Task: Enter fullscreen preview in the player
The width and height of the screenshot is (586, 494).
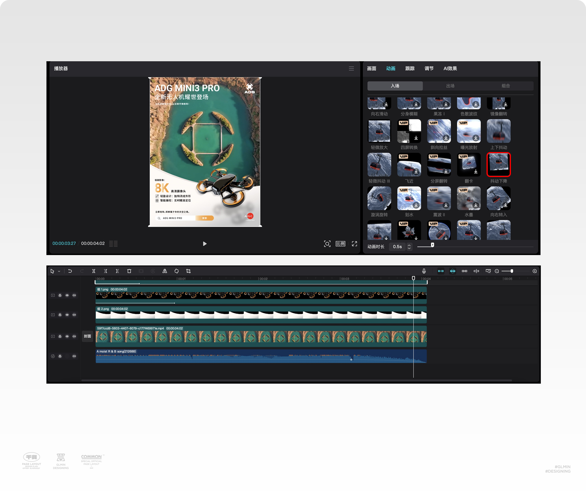Action: (354, 243)
